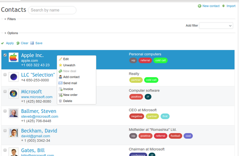Click the Clear refresh icon
Viewport: 239px width, 156px height.
point(18,43)
